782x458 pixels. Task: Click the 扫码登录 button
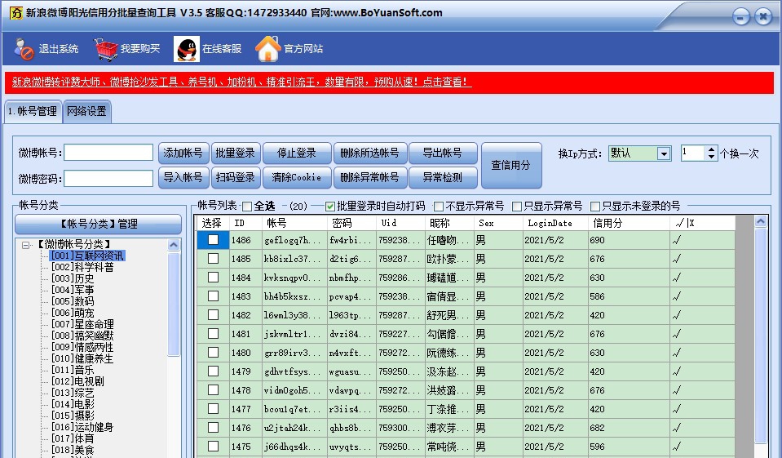pyautogui.click(x=236, y=177)
